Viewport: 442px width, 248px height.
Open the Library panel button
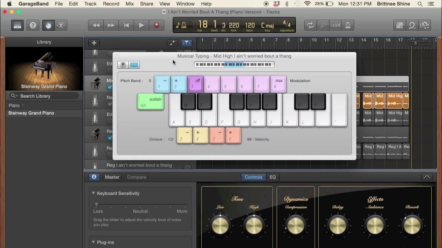click(17, 25)
